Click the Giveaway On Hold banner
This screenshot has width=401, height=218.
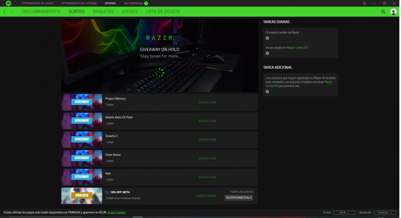click(160, 56)
